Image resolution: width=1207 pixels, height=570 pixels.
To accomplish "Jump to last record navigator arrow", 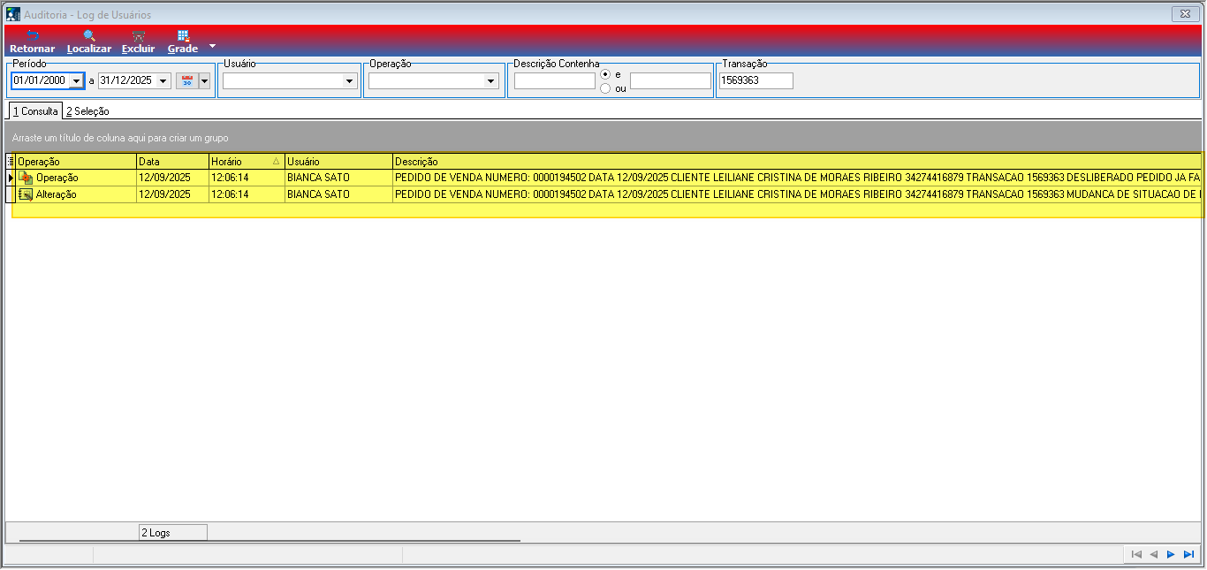I will [1188, 554].
